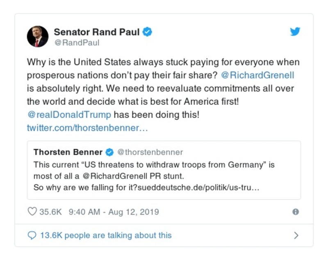The width and height of the screenshot is (328, 268).
Task: Click the verified badge beside Senator Rand Paul
Action: coord(147,32)
